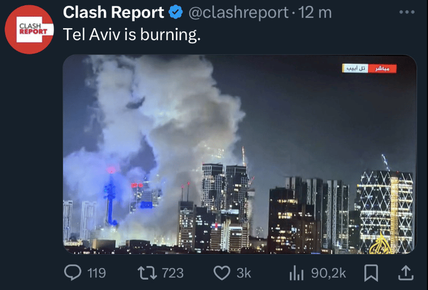This screenshot has width=428, height=290.
Task: Open the view analytics bar chart icon
Action: click(297, 273)
